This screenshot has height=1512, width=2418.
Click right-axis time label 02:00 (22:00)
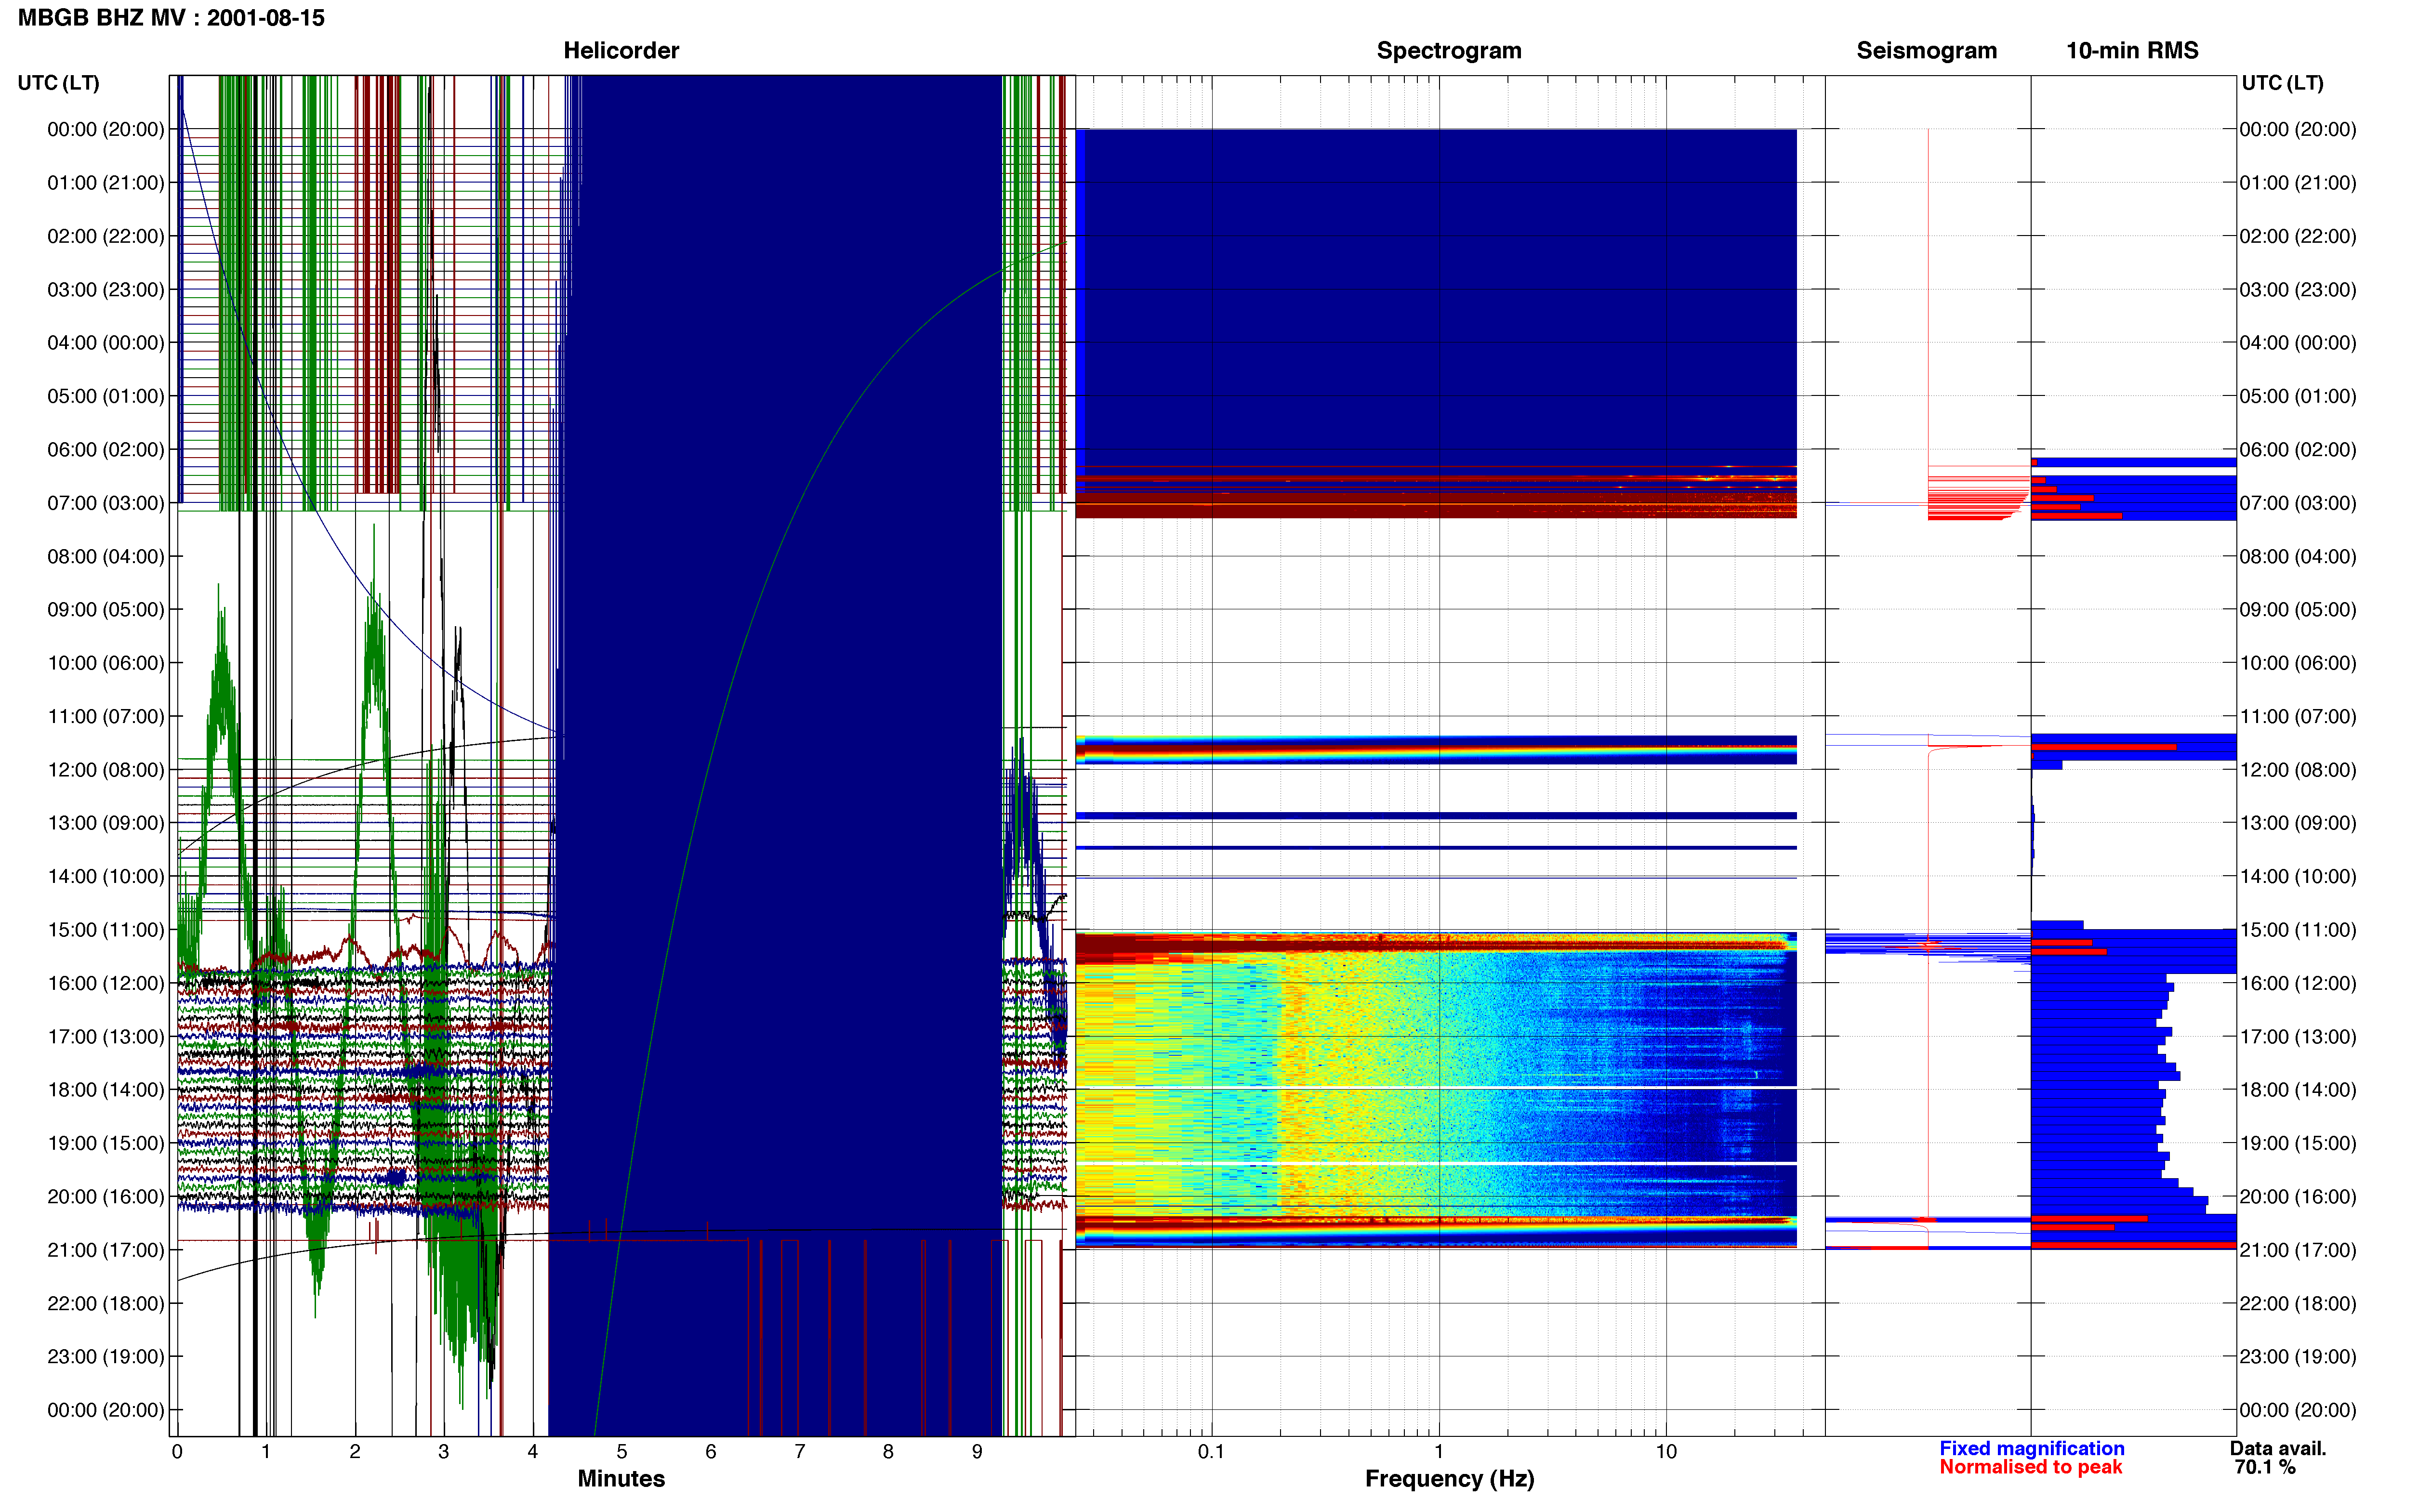coord(2298,236)
